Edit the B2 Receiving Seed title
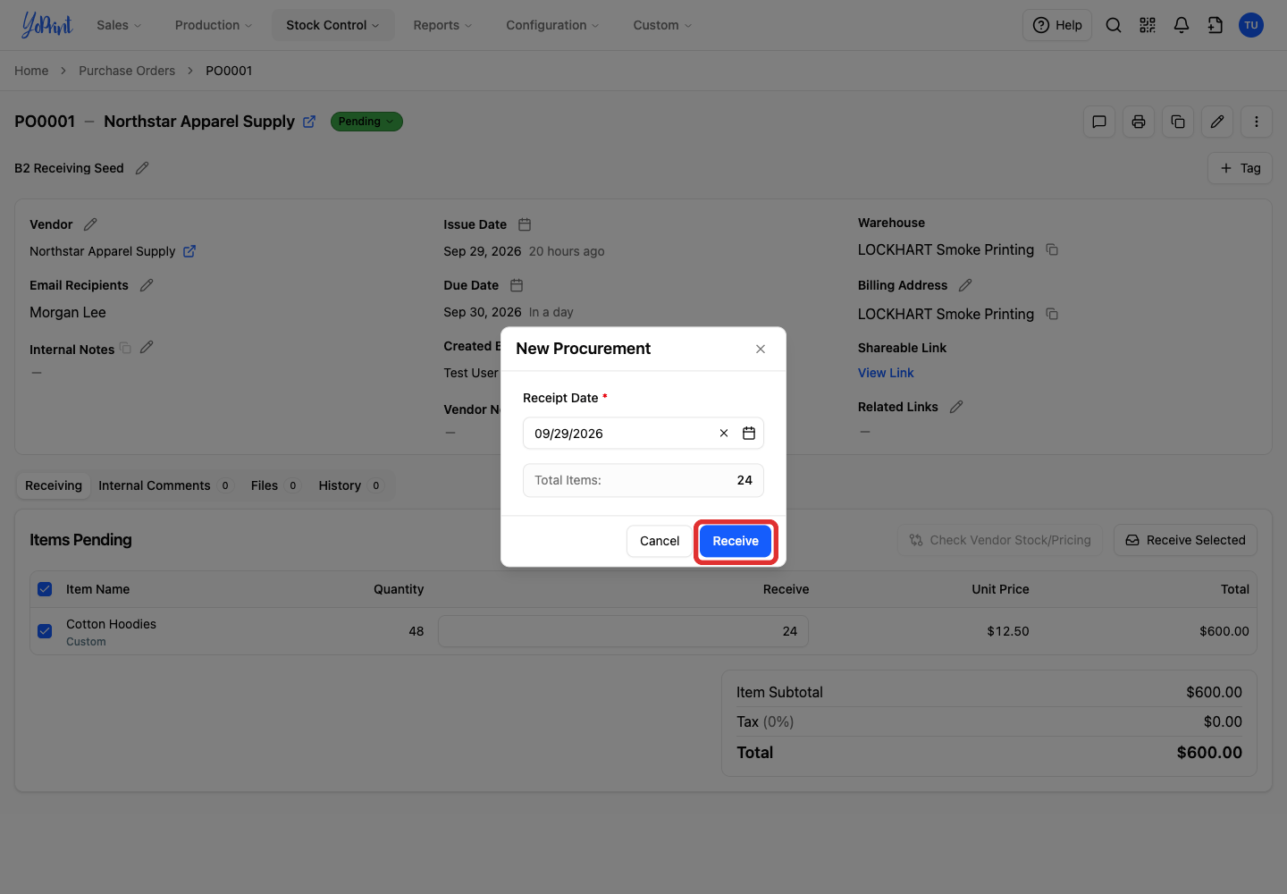The image size is (1287, 894). tap(142, 168)
